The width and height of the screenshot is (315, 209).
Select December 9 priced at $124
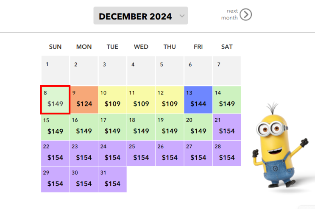84,100
